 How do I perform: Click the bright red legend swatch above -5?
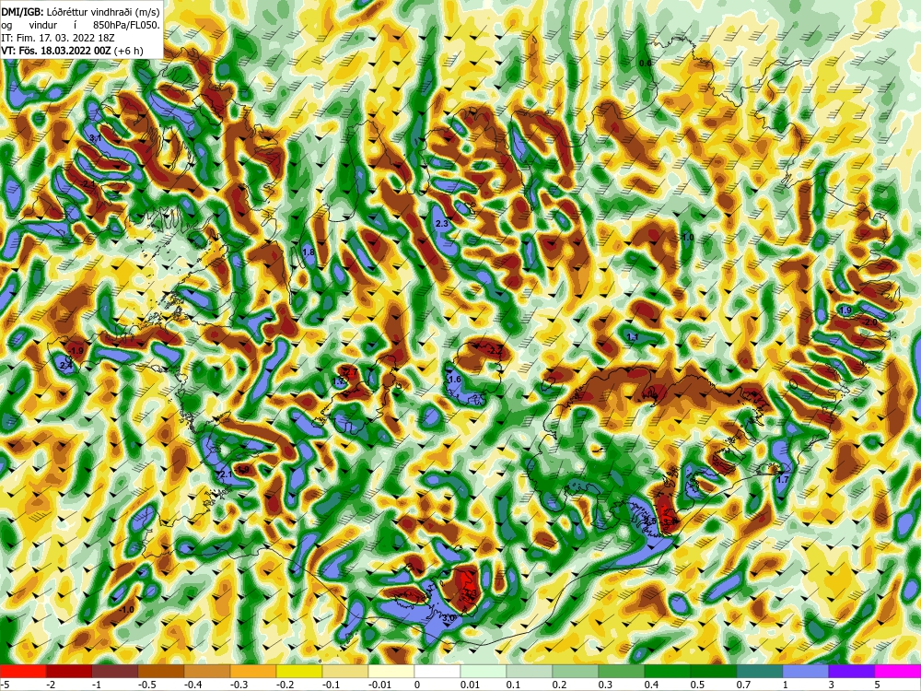pyautogui.click(x=23, y=671)
